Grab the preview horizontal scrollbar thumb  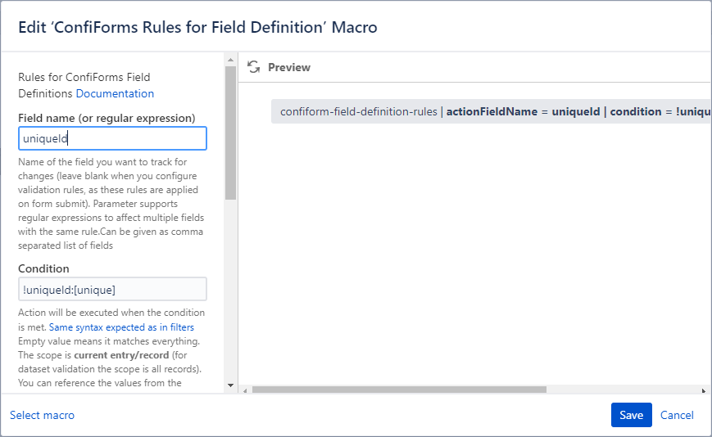coord(399,390)
